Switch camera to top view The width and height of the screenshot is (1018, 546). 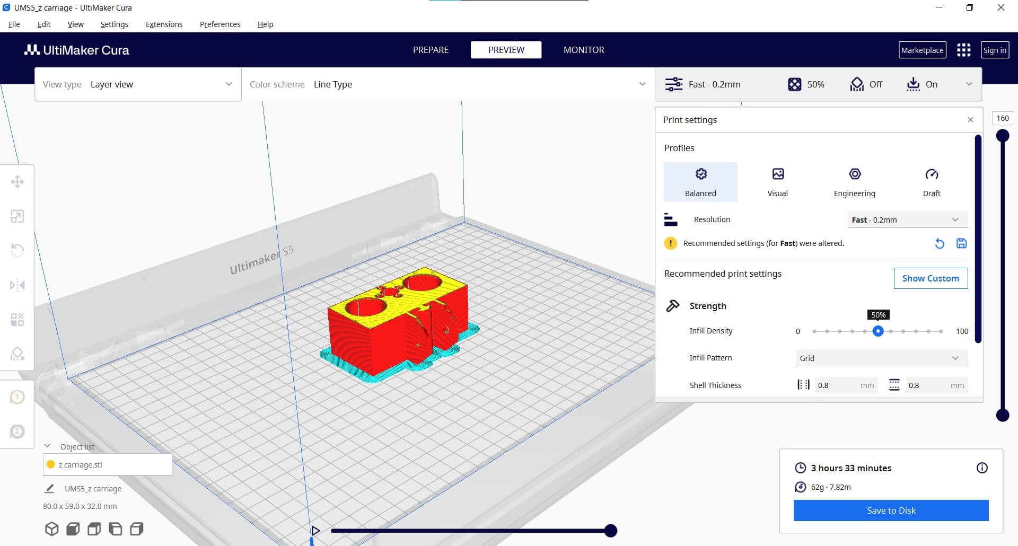tap(94, 529)
